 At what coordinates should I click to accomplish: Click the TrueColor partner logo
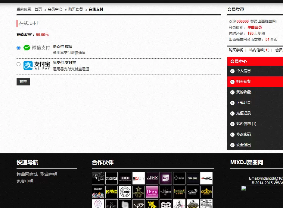[166, 192]
